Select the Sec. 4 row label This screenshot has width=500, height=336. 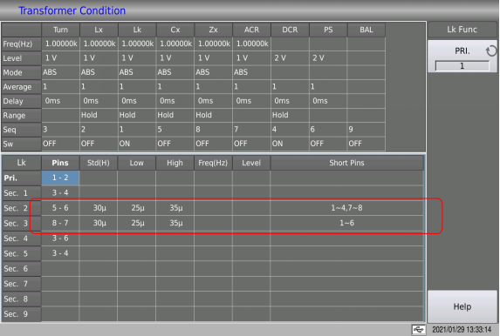click(x=22, y=239)
